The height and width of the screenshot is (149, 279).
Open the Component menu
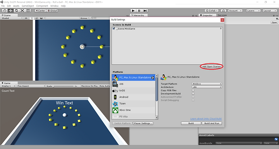42,6
